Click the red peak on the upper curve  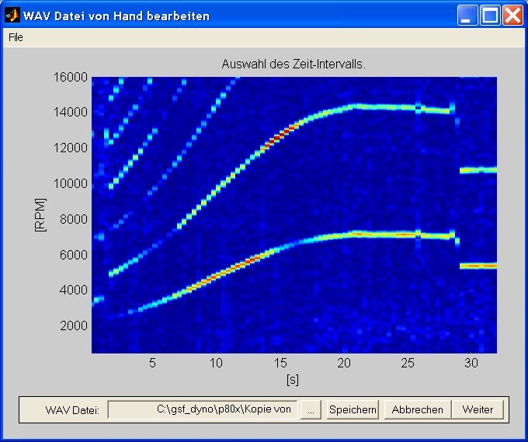click(280, 134)
